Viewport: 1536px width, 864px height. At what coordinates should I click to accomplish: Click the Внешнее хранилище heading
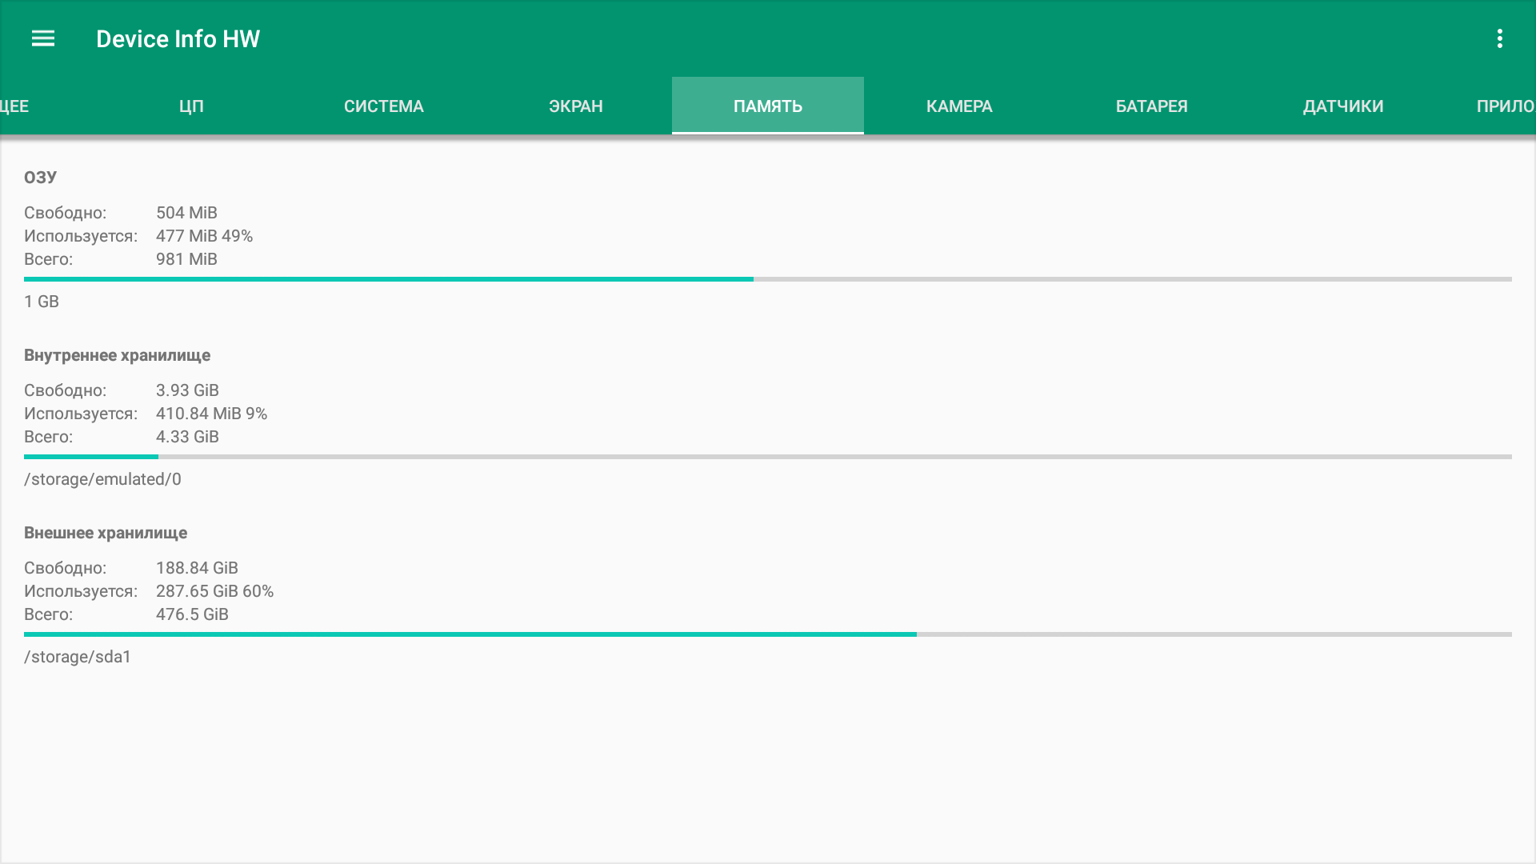click(x=106, y=533)
